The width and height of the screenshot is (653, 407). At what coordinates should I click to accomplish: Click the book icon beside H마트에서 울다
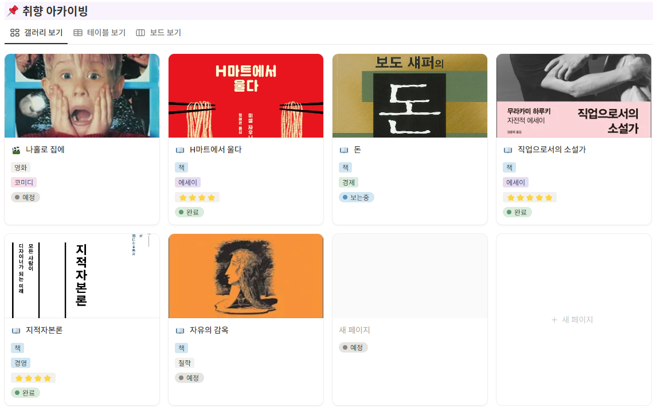pos(179,150)
